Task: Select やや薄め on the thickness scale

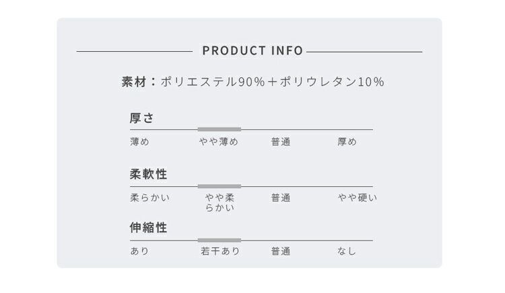Action: 219,142
